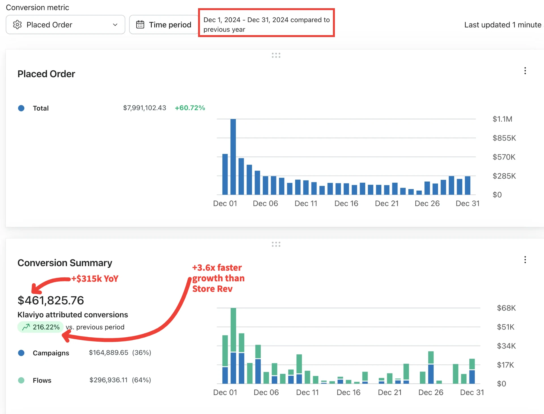Open the Placed Order conversion metric dropdown
Screen dimensions: 544x414
pos(65,25)
